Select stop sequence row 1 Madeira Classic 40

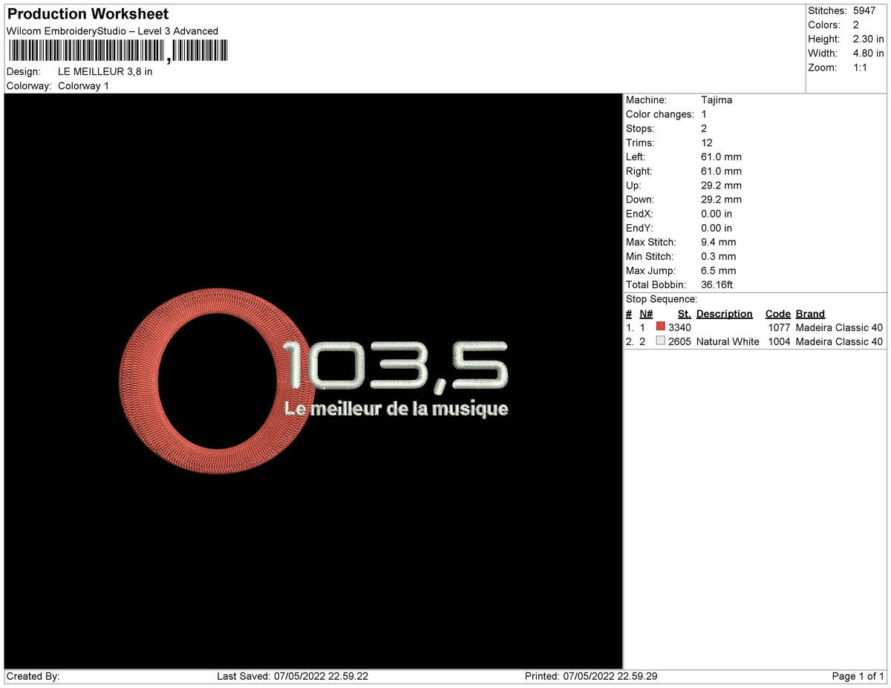(754, 327)
